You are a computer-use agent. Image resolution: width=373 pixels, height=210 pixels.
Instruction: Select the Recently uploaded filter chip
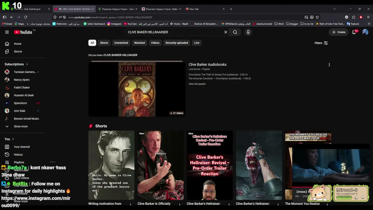click(x=177, y=43)
